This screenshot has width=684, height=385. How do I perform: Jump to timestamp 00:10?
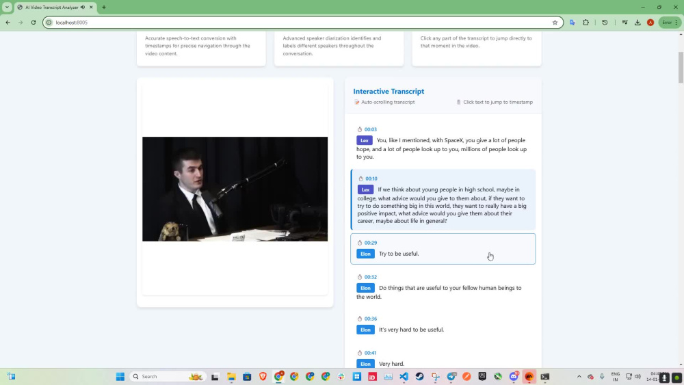pos(371,178)
